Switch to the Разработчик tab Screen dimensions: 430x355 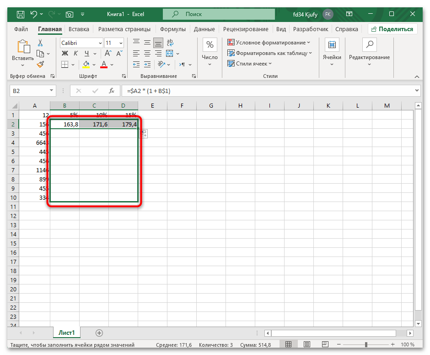pyautogui.click(x=311, y=29)
